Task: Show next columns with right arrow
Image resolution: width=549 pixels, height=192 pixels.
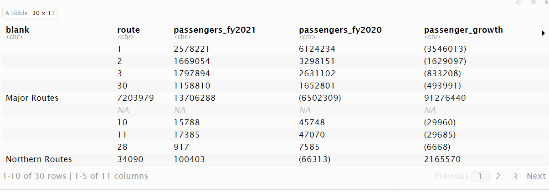Action: [x=543, y=33]
